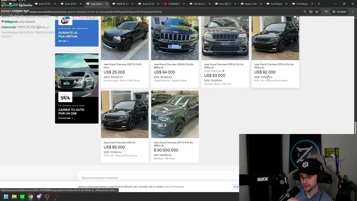The height and width of the screenshot is (201, 357).
Task: Click the US$ 83.000 price
Action: pos(215,76)
